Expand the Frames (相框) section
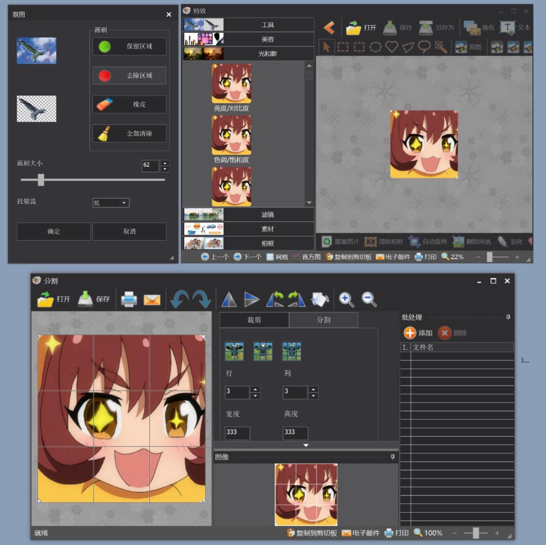The height and width of the screenshot is (545, 546). [x=248, y=243]
